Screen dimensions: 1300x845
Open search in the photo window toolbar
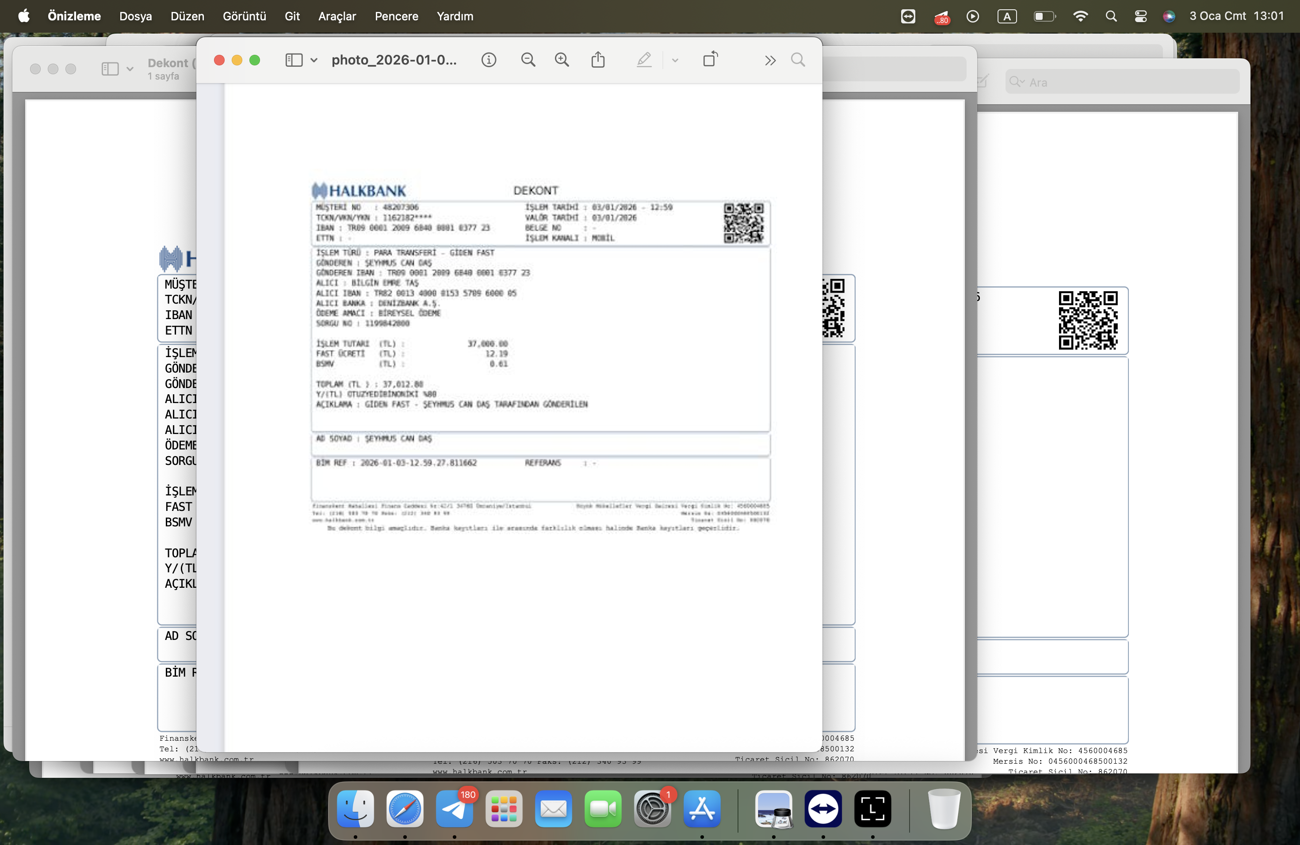[x=798, y=60]
